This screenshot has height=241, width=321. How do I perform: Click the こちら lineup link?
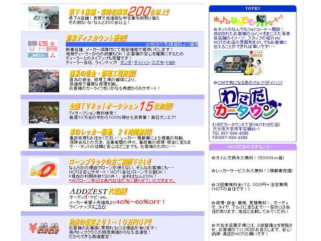point(101,206)
